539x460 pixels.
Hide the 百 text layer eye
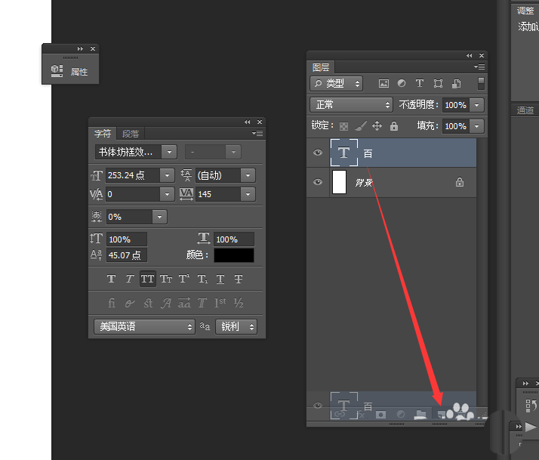coord(318,153)
